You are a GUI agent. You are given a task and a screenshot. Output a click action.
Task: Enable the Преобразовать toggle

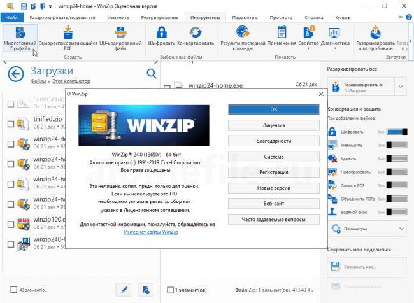[397, 172]
